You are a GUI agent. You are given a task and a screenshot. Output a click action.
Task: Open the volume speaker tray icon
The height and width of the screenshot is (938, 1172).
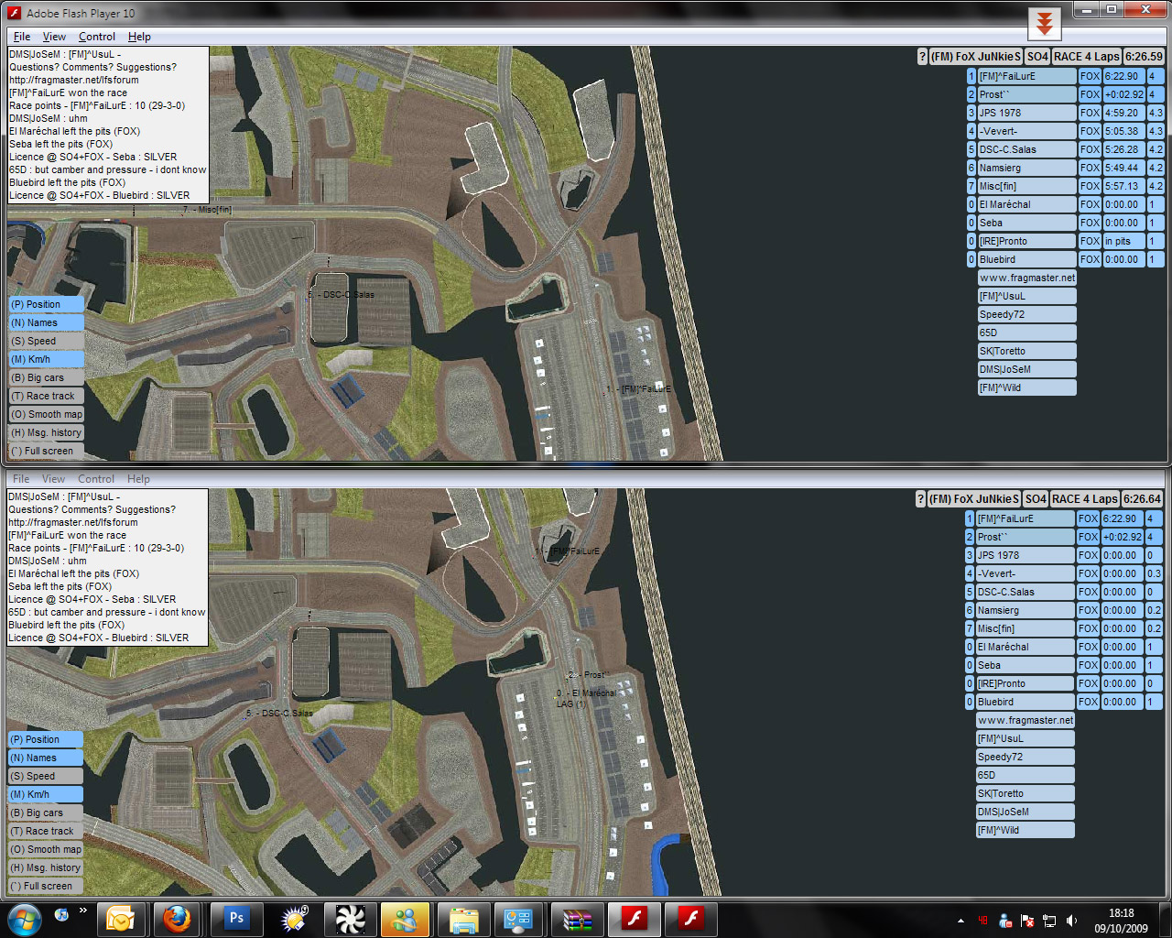[x=1072, y=921]
